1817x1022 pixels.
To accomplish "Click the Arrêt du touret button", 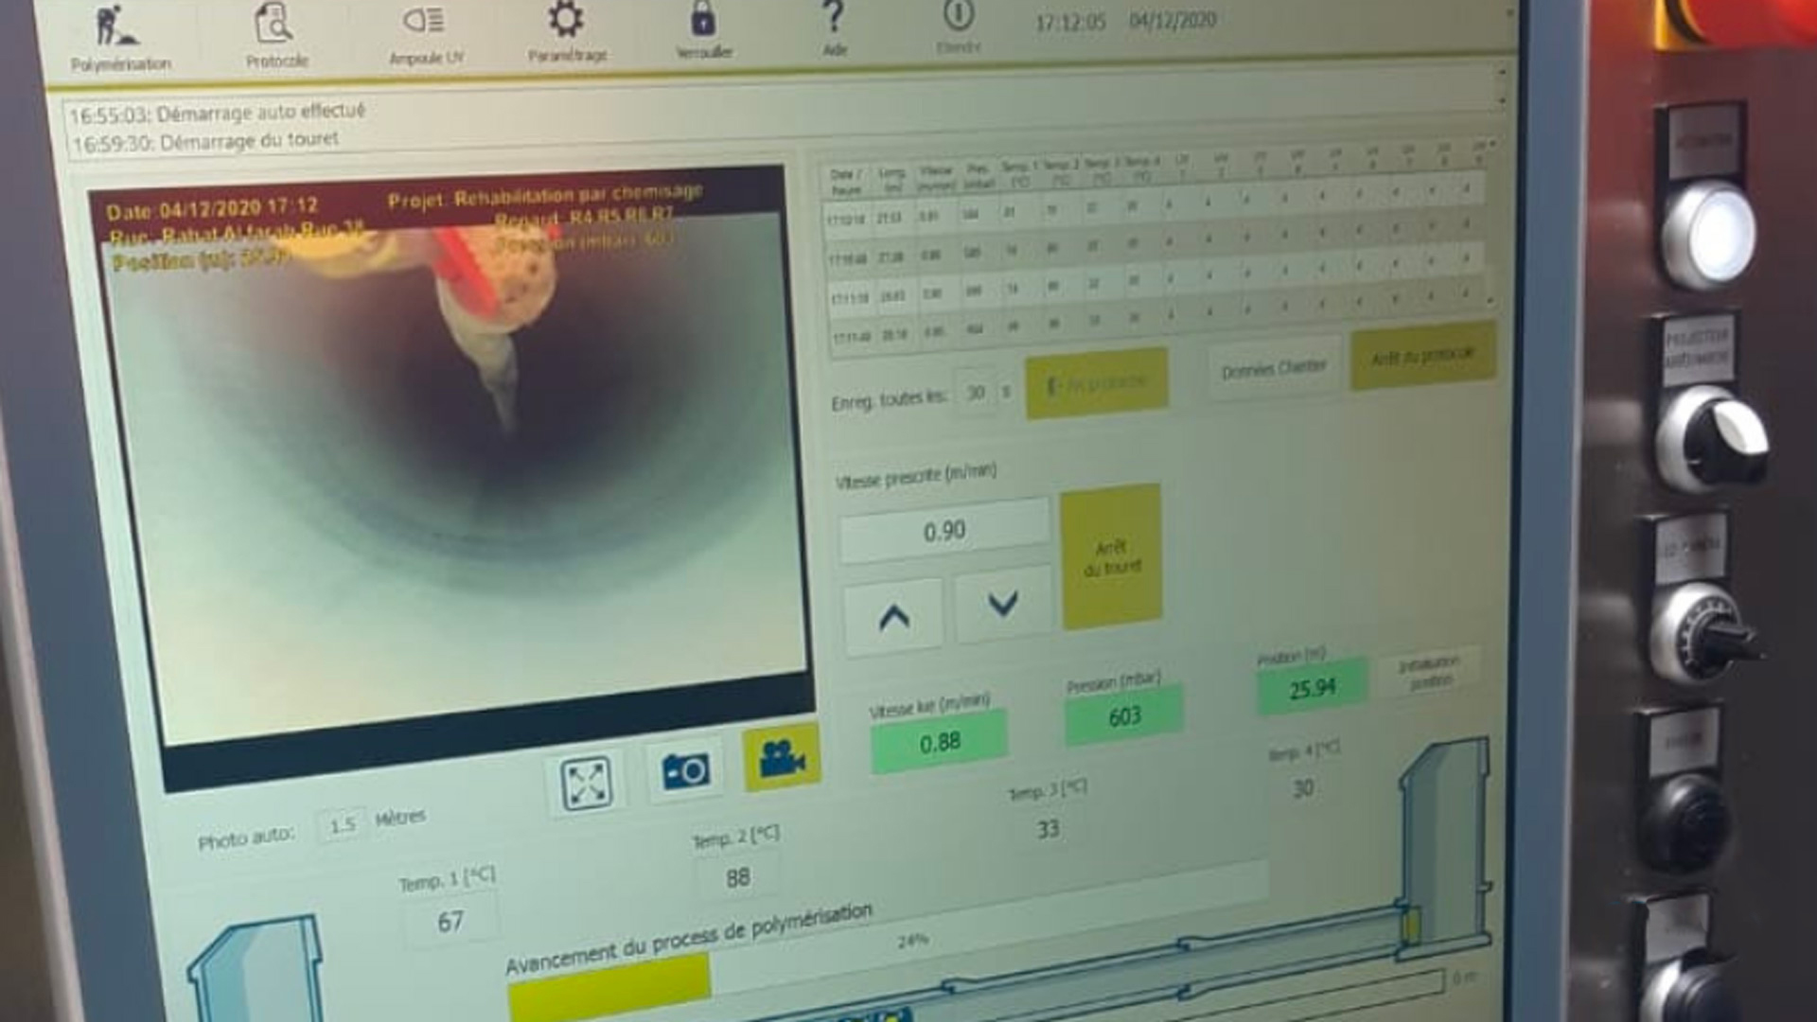I will 1111,556.
